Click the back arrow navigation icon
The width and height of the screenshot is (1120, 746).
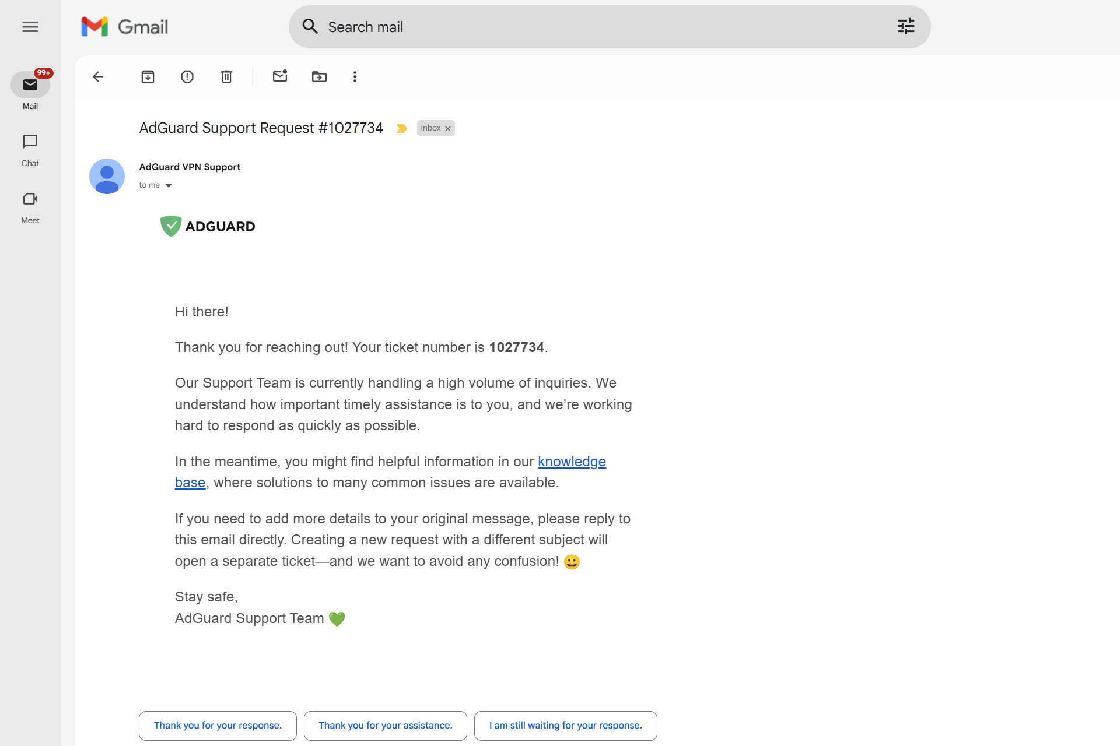click(x=97, y=76)
